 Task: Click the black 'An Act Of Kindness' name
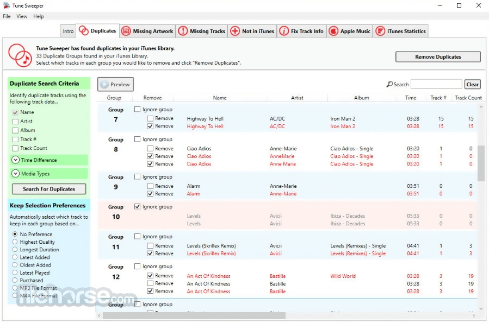[x=209, y=283]
